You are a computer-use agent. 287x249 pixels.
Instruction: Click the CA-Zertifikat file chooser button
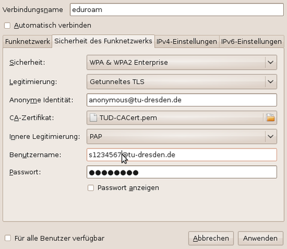182,118
